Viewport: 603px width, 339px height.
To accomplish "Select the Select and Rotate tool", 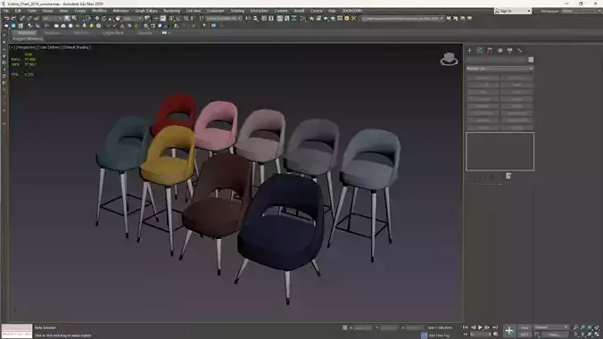I will tap(103, 19).
